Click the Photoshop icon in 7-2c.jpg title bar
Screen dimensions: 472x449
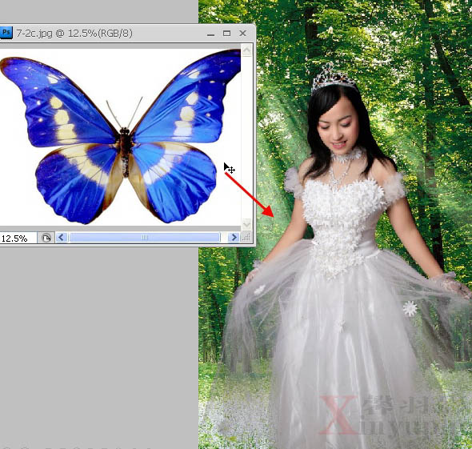(x=6, y=33)
